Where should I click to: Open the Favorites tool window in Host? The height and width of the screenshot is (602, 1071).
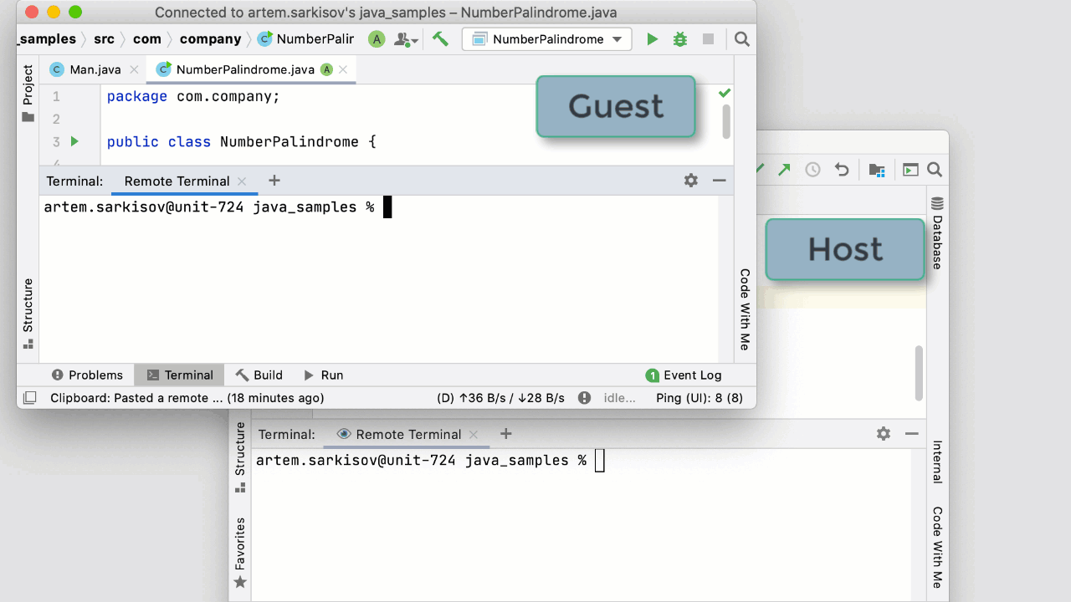coord(240,553)
